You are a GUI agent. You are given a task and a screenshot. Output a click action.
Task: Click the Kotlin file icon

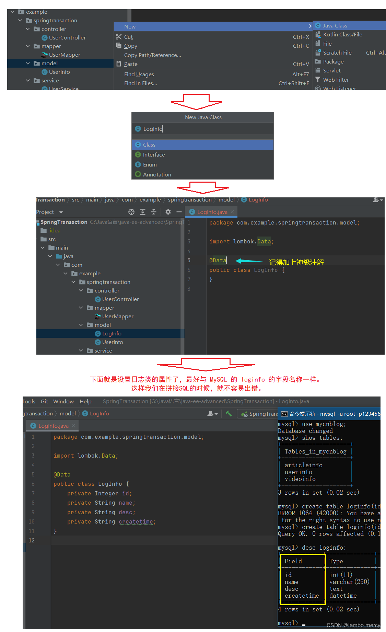318,34
